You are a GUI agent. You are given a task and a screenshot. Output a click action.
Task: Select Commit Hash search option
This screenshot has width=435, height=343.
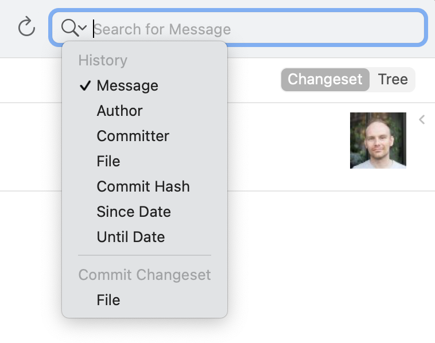tap(143, 186)
